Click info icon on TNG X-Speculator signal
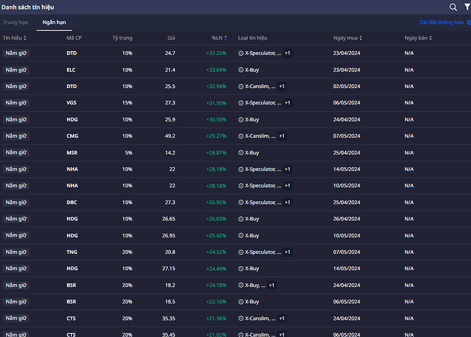 (241, 252)
